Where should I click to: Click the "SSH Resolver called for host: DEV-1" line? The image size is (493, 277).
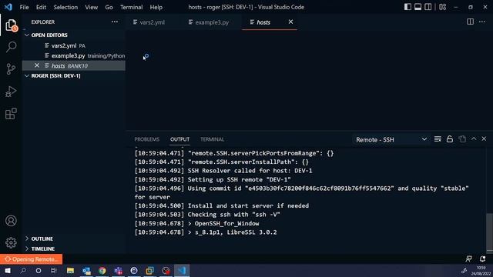coord(250,171)
